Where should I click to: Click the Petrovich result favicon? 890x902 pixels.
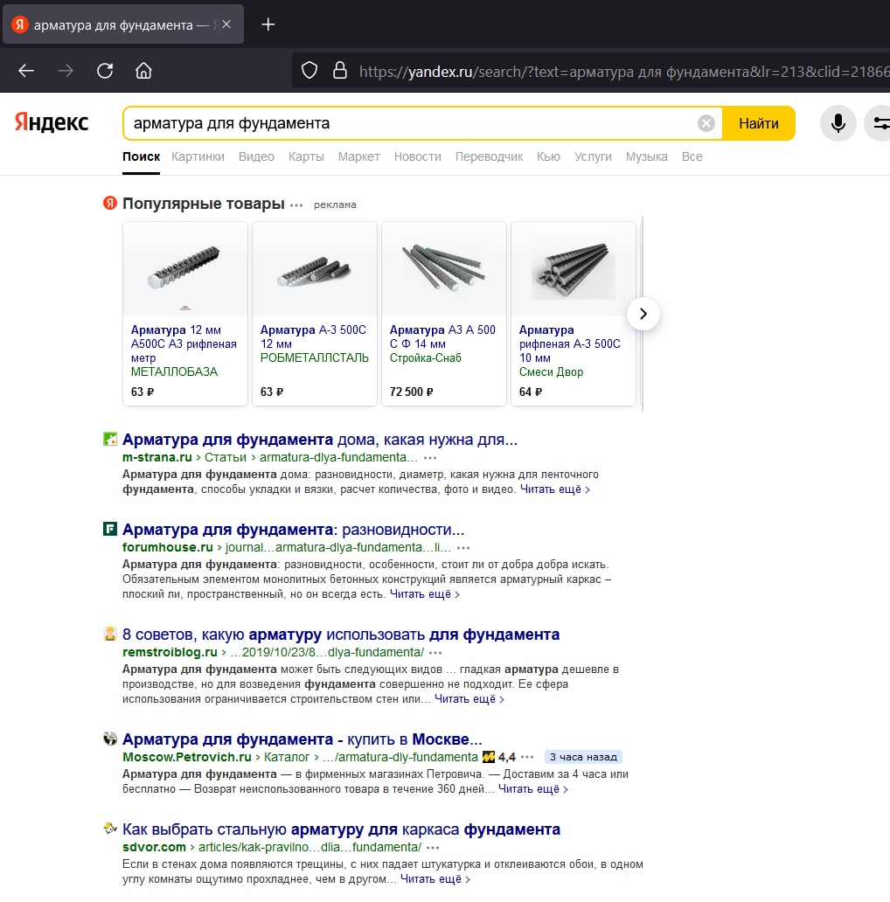(110, 739)
